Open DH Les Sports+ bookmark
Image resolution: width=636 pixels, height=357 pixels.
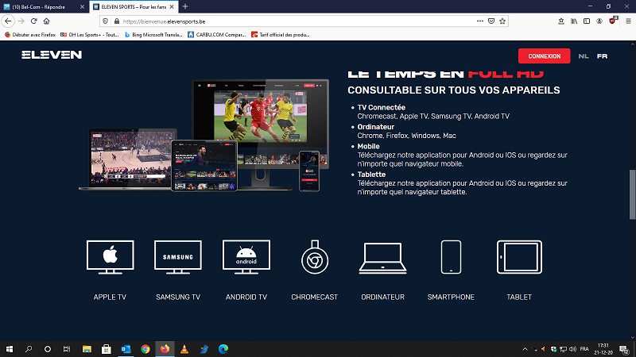pyautogui.click(x=90, y=35)
